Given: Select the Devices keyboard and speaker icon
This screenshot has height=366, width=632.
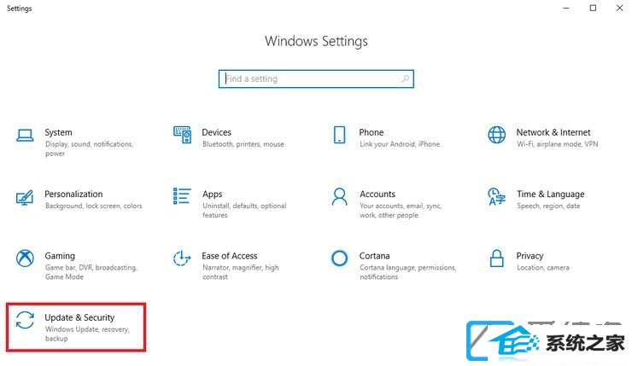Looking at the screenshot, I should click(x=182, y=135).
